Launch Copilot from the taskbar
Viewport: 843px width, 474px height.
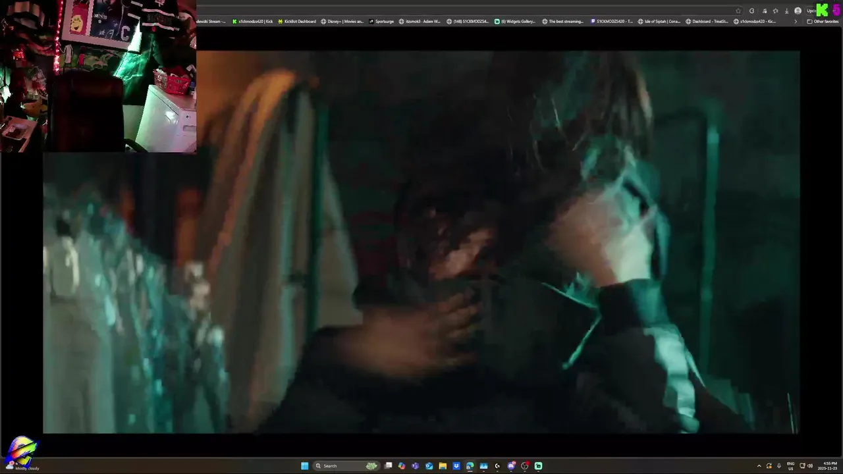402,466
